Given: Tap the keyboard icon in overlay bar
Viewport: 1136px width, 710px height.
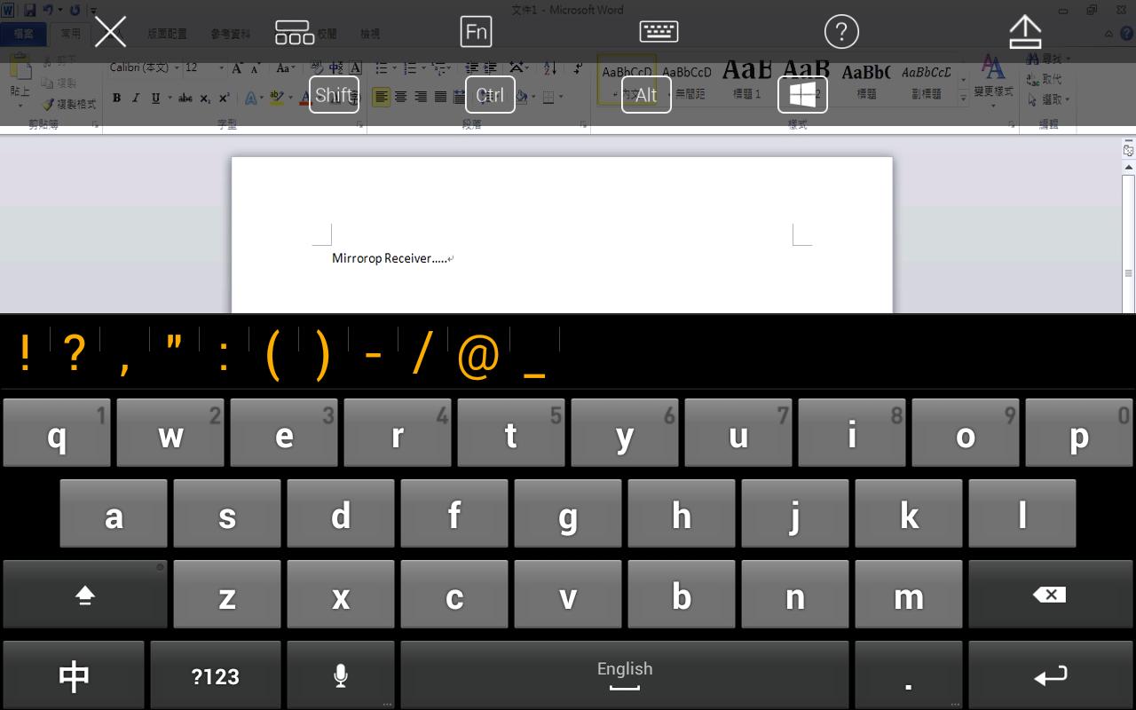Looking at the screenshot, I should [x=659, y=32].
